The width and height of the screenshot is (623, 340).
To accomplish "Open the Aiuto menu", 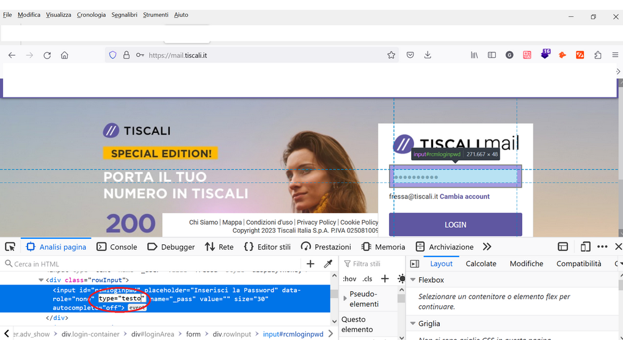I will point(181,15).
